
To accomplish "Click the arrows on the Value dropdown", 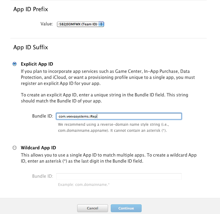I will (x=101, y=24).
